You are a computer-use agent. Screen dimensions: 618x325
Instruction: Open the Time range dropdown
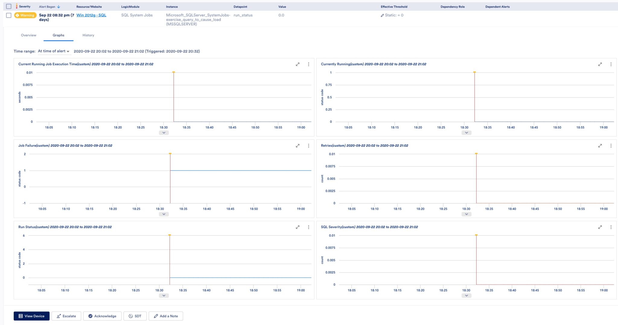point(54,51)
